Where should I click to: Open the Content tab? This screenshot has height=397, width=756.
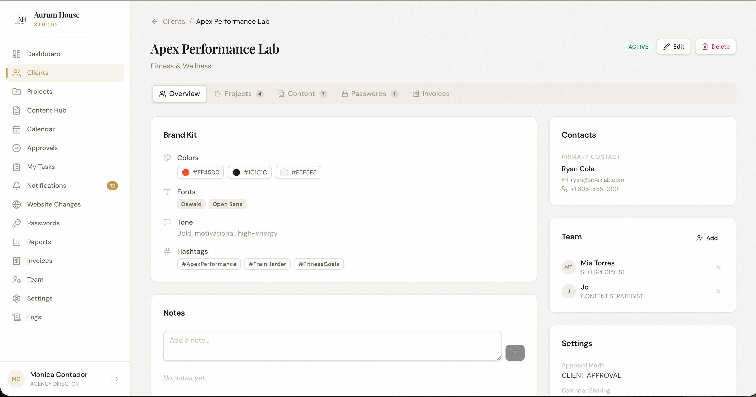coord(302,94)
